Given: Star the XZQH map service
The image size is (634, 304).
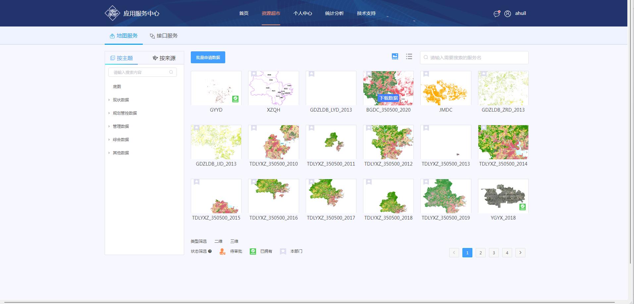Looking at the screenshot, I should [x=254, y=74].
